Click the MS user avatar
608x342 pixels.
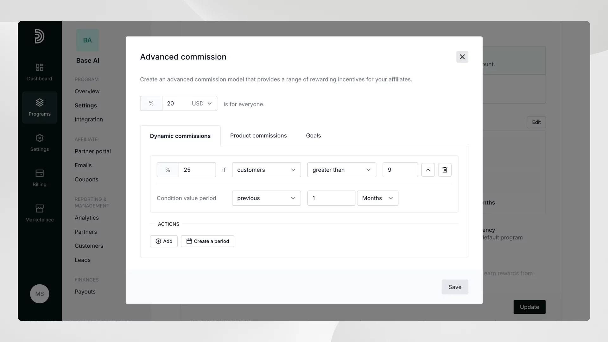tap(40, 294)
